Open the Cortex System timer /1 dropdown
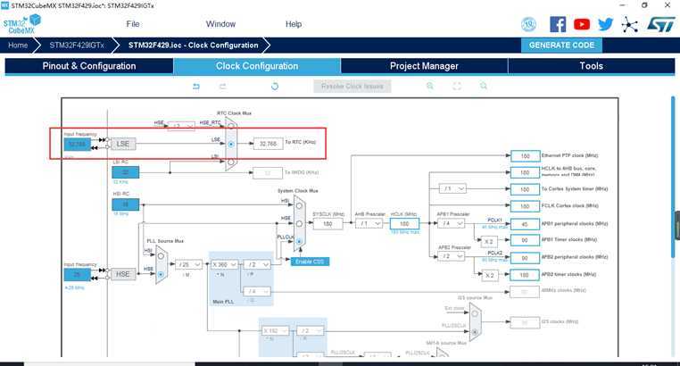The height and width of the screenshot is (366, 680). [x=452, y=188]
